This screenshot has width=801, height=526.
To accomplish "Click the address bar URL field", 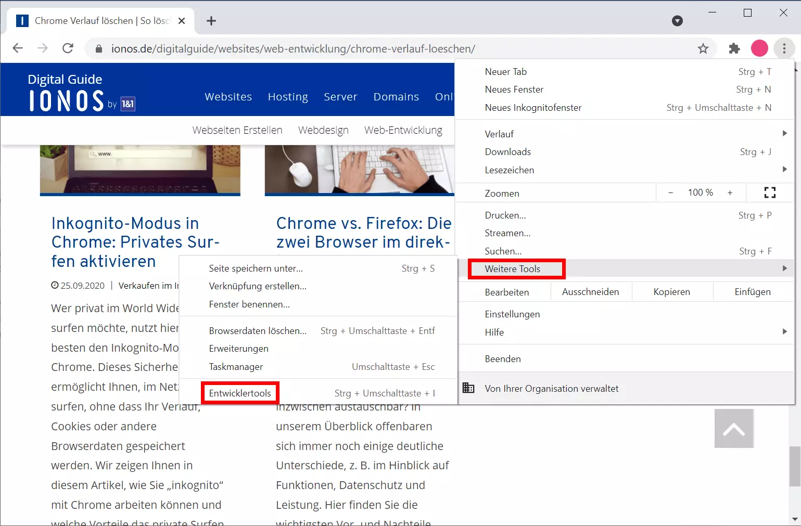I will [401, 48].
